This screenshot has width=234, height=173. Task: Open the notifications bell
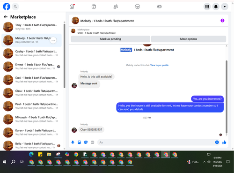[x=216, y=7]
